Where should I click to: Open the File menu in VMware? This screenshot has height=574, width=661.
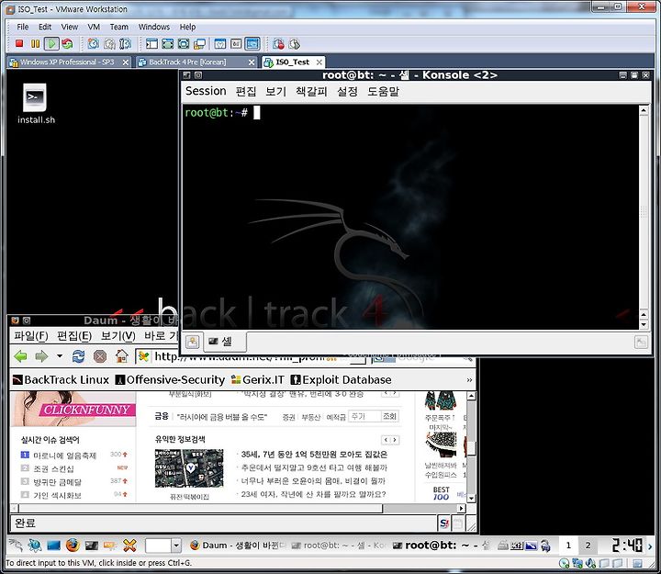pyautogui.click(x=22, y=27)
